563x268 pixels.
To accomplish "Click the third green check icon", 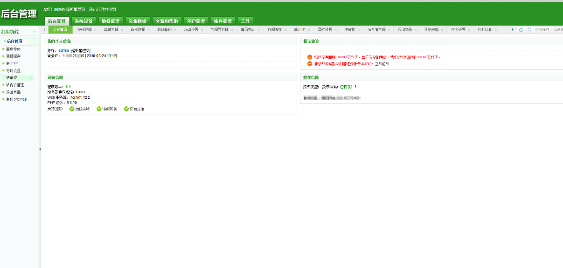I will [126, 109].
